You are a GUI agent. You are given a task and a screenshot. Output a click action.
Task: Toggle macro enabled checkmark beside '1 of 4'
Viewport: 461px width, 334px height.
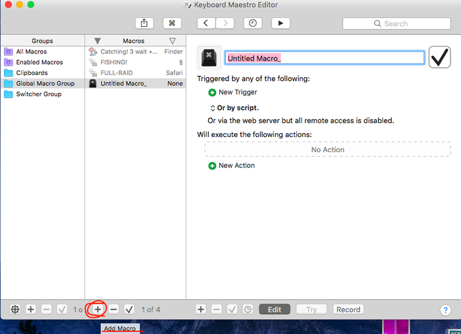pos(129,310)
